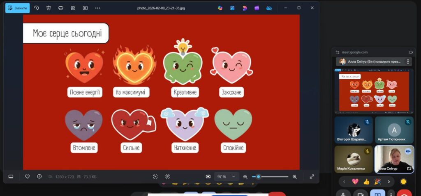Start slideshow with the play icon

click(85, 8)
